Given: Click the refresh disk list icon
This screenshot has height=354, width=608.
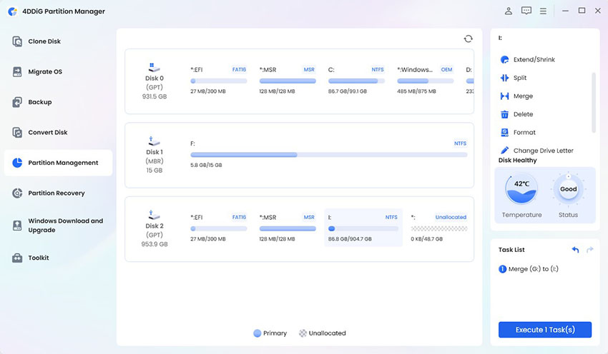Looking at the screenshot, I should (468, 39).
